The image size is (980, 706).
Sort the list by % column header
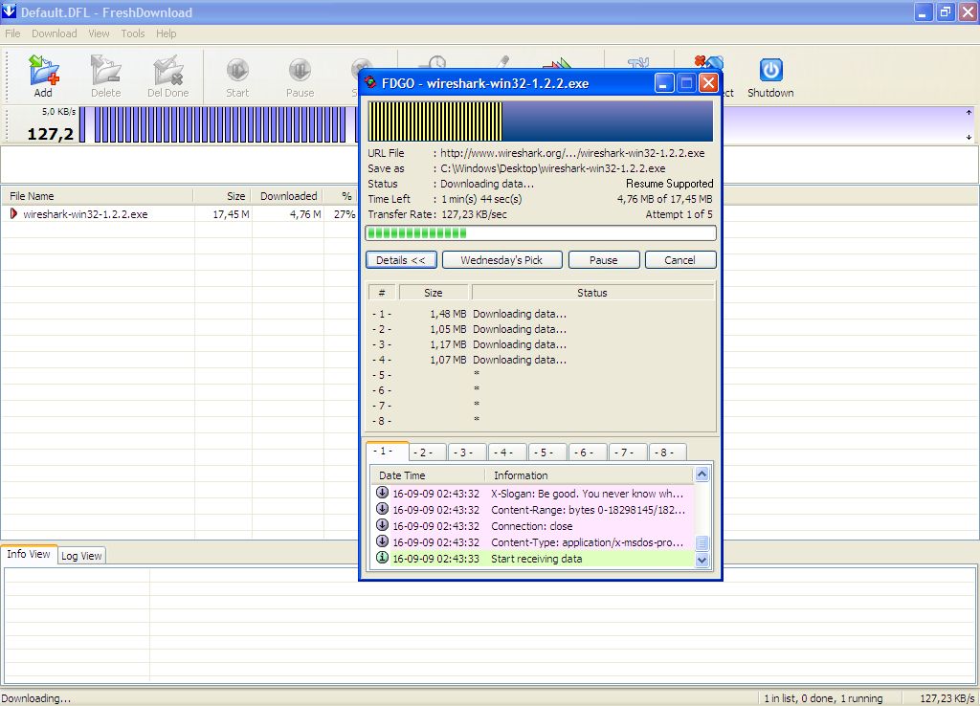click(341, 196)
